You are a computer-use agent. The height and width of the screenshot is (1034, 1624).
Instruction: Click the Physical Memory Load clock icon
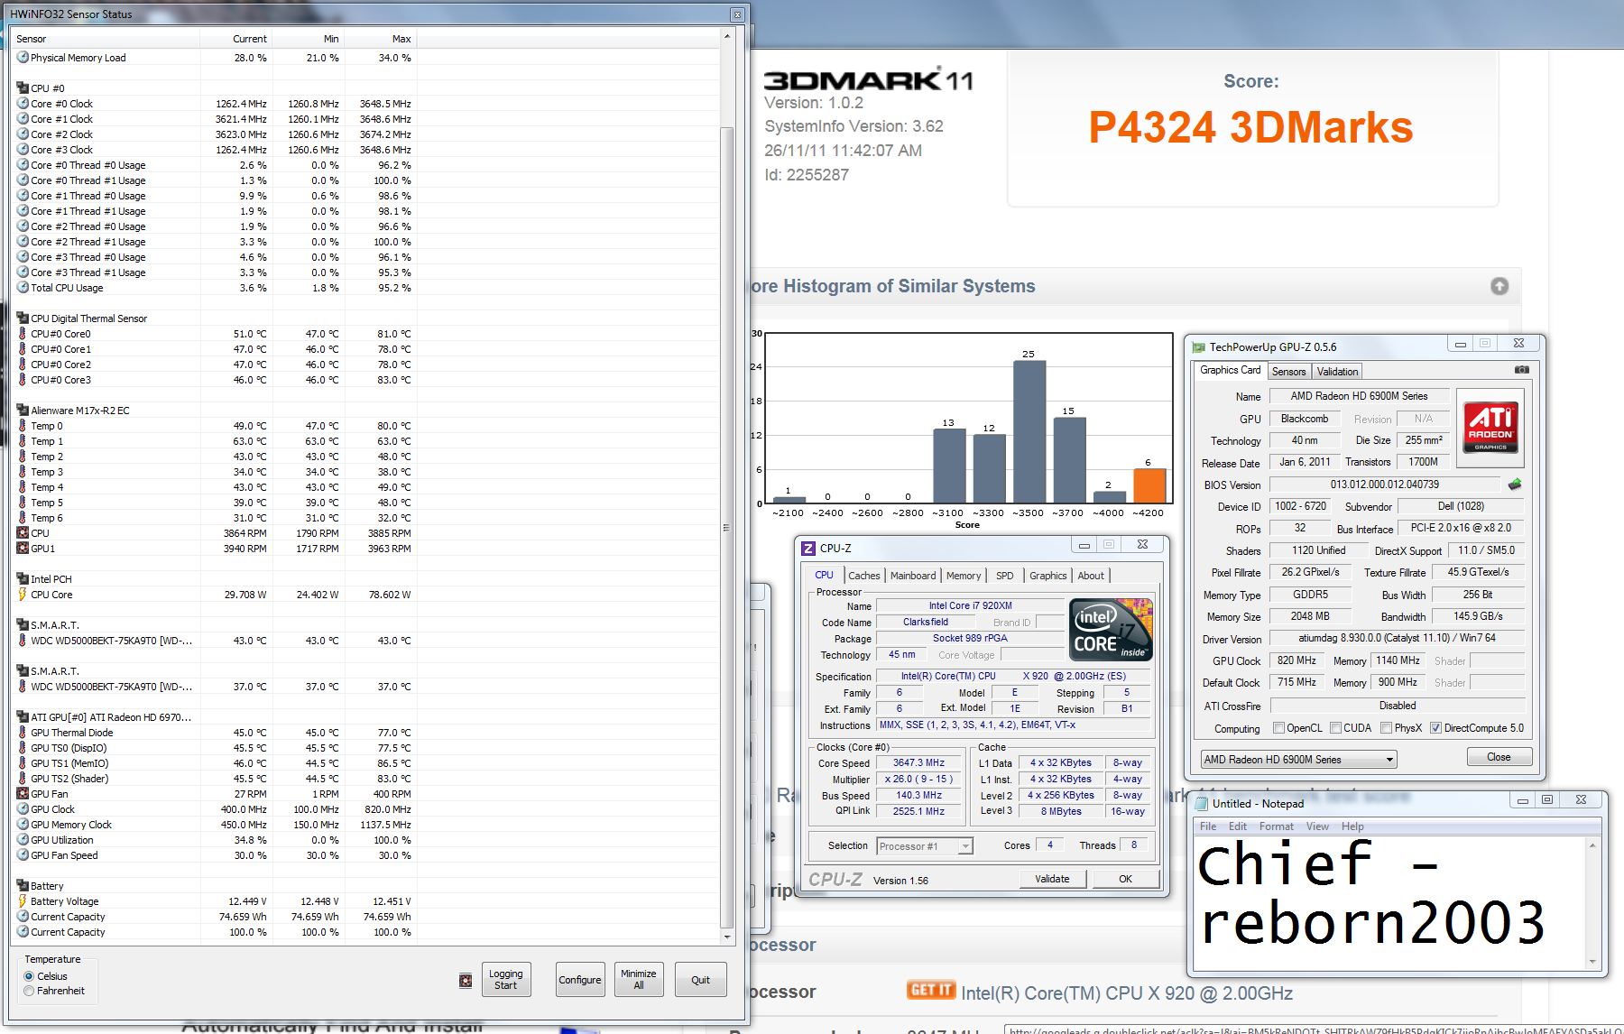(x=23, y=58)
